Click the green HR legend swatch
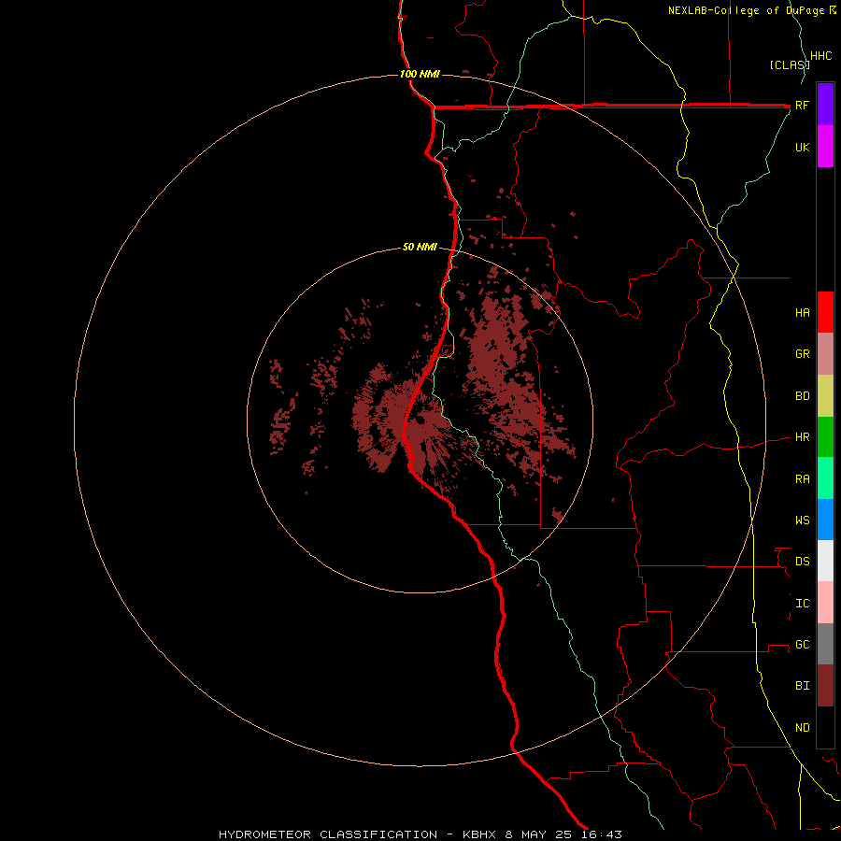The image size is (841, 841). pos(825,437)
